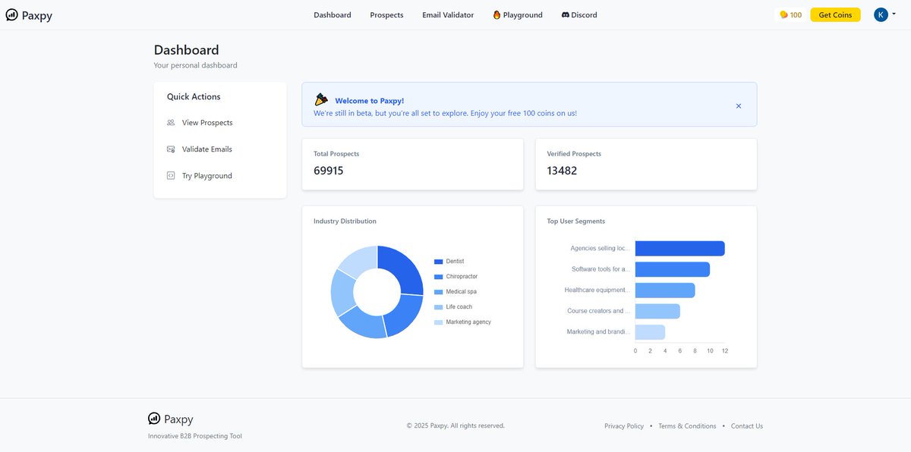
Task: Open Email Validator in top navigation
Action: [448, 15]
